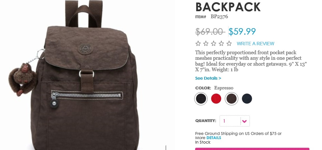Open the Write a Review link
This screenshot has height=150, width=322.
(x=255, y=44)
